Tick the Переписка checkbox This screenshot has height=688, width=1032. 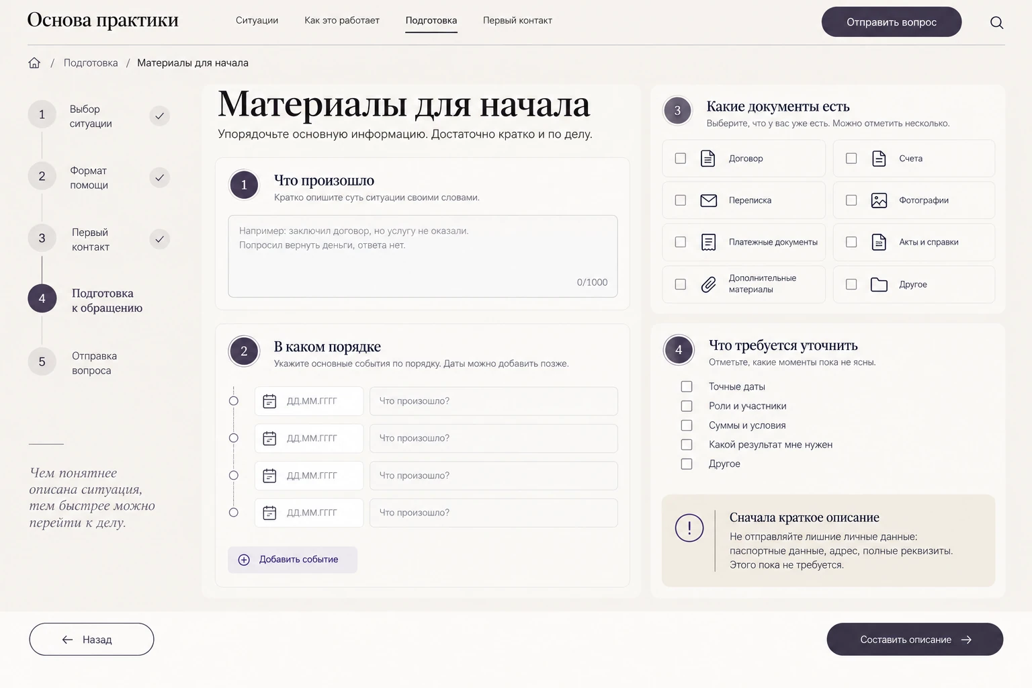point(681,200)
